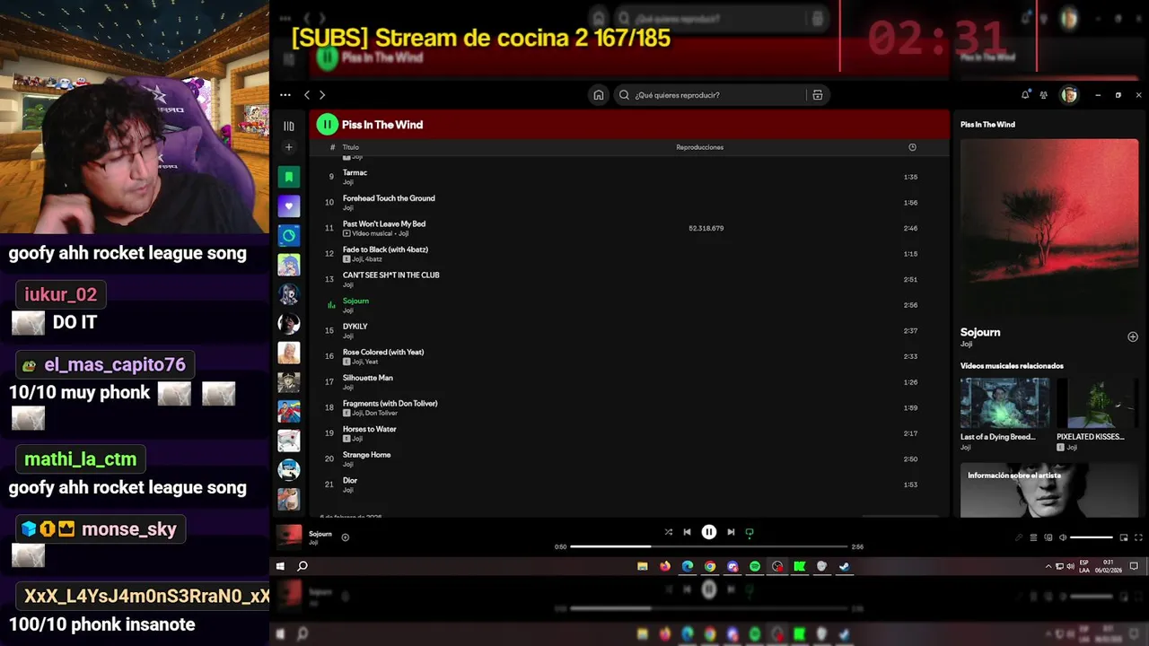1149x646 pixels.
Task: Add Sojourn to library in right panel
Action: click(x=1132, y=336)
